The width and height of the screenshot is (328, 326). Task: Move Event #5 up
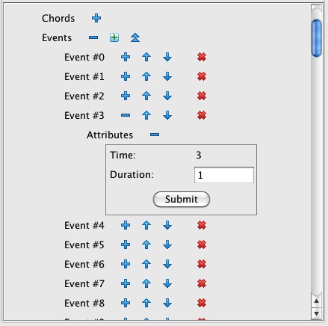click(146, 244)
